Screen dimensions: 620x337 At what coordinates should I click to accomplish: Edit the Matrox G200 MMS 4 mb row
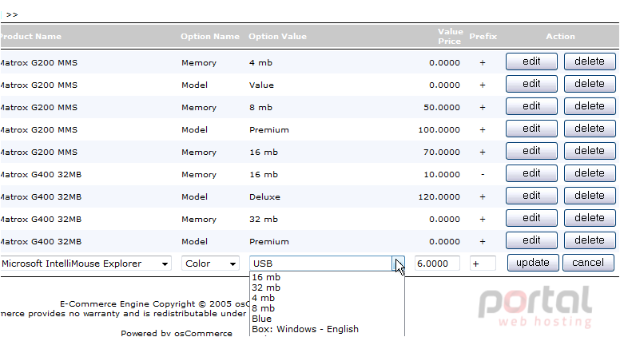tap(531, 61)
